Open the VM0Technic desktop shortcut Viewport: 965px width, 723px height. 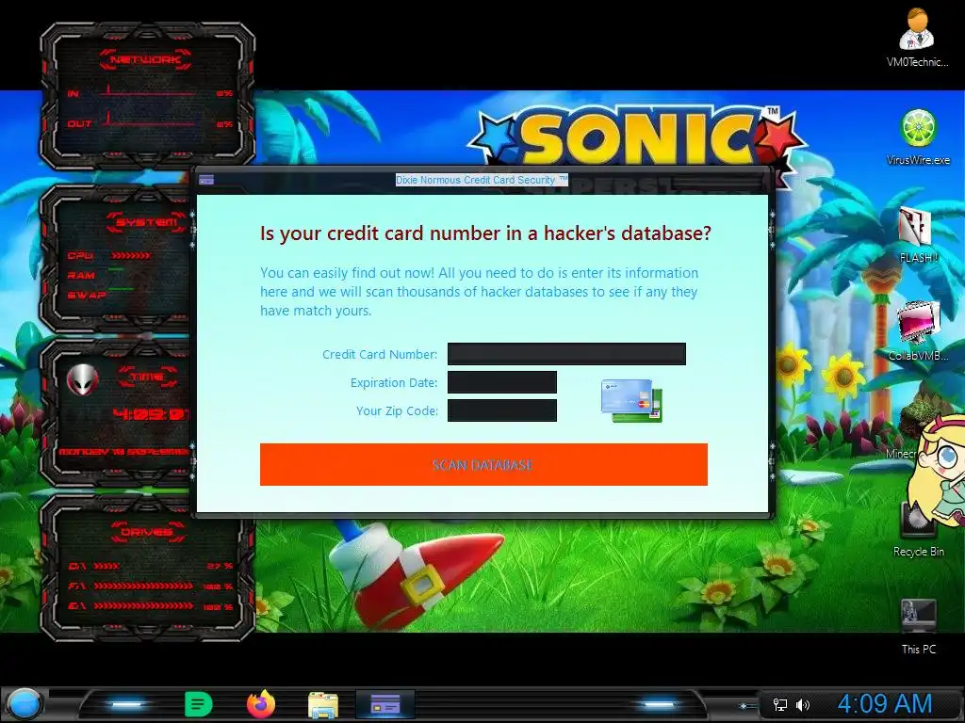coord(917,37)
